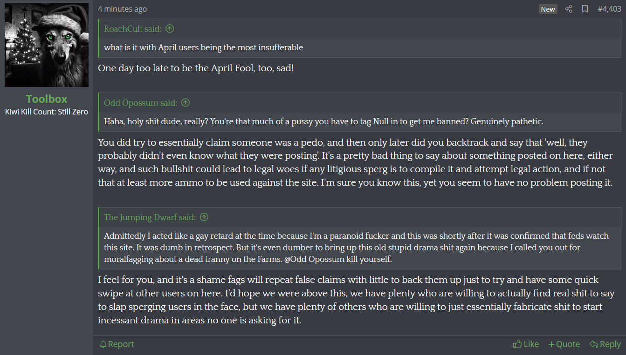Click the thumbs-up Like icon

pos(517,344)
